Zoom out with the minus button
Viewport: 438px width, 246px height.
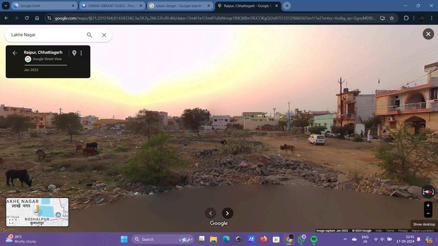coord(428,214)
